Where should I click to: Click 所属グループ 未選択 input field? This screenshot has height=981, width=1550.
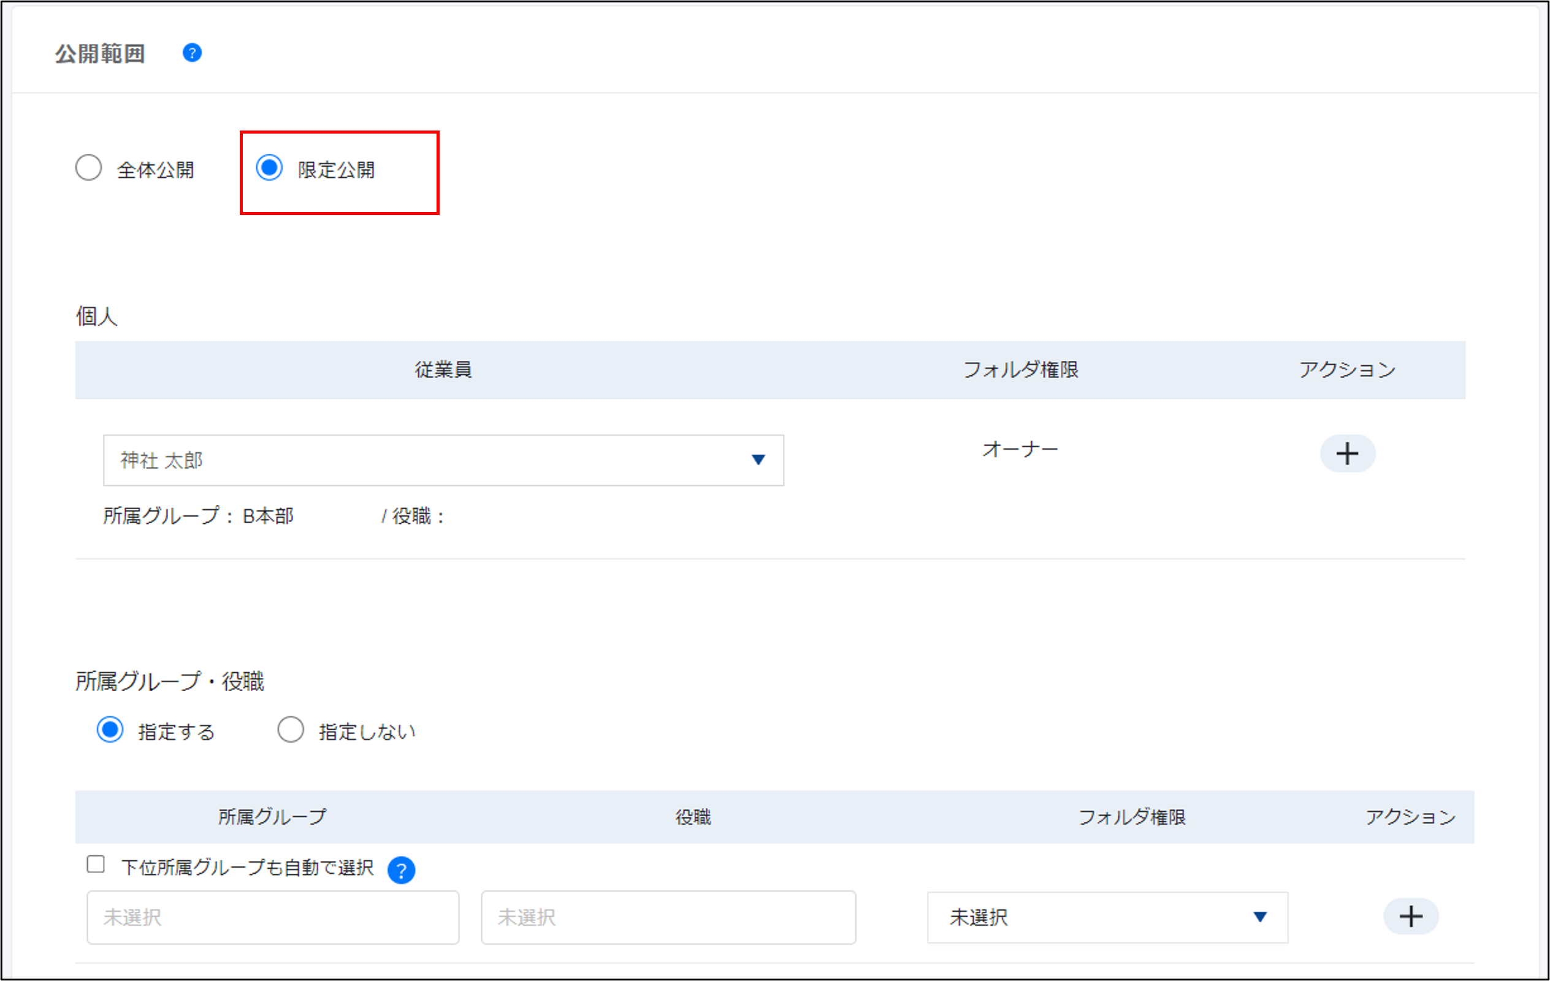[273, 917]
